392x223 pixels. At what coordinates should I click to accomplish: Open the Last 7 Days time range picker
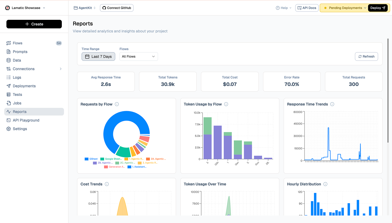click(98, 56)
